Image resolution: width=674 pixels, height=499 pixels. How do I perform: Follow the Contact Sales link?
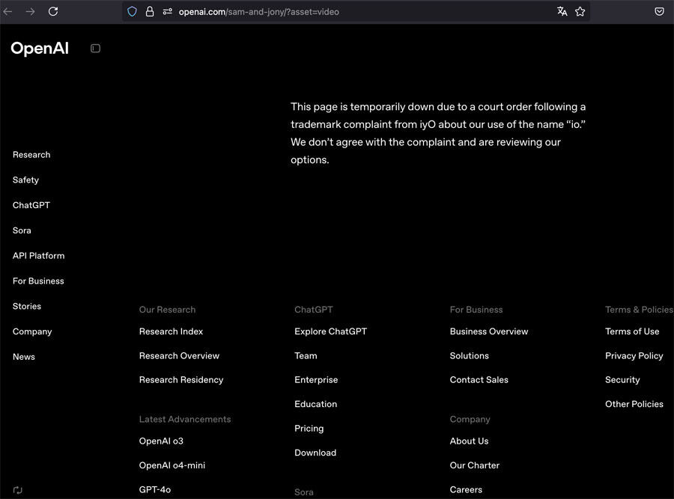tap(479, 380)
